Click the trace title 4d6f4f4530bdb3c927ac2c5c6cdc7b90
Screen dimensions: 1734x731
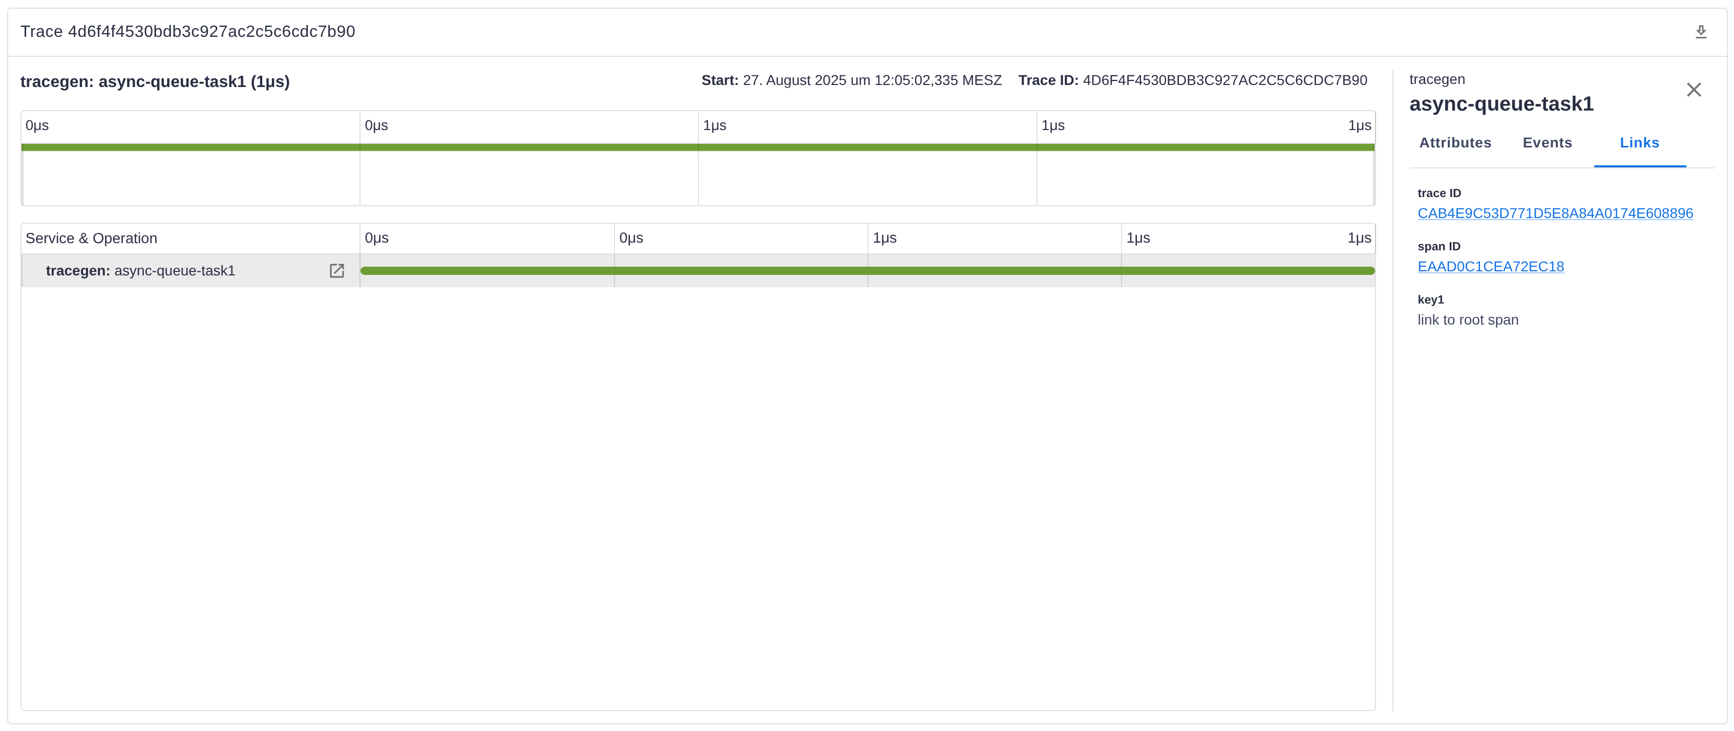tap(187, 32)
